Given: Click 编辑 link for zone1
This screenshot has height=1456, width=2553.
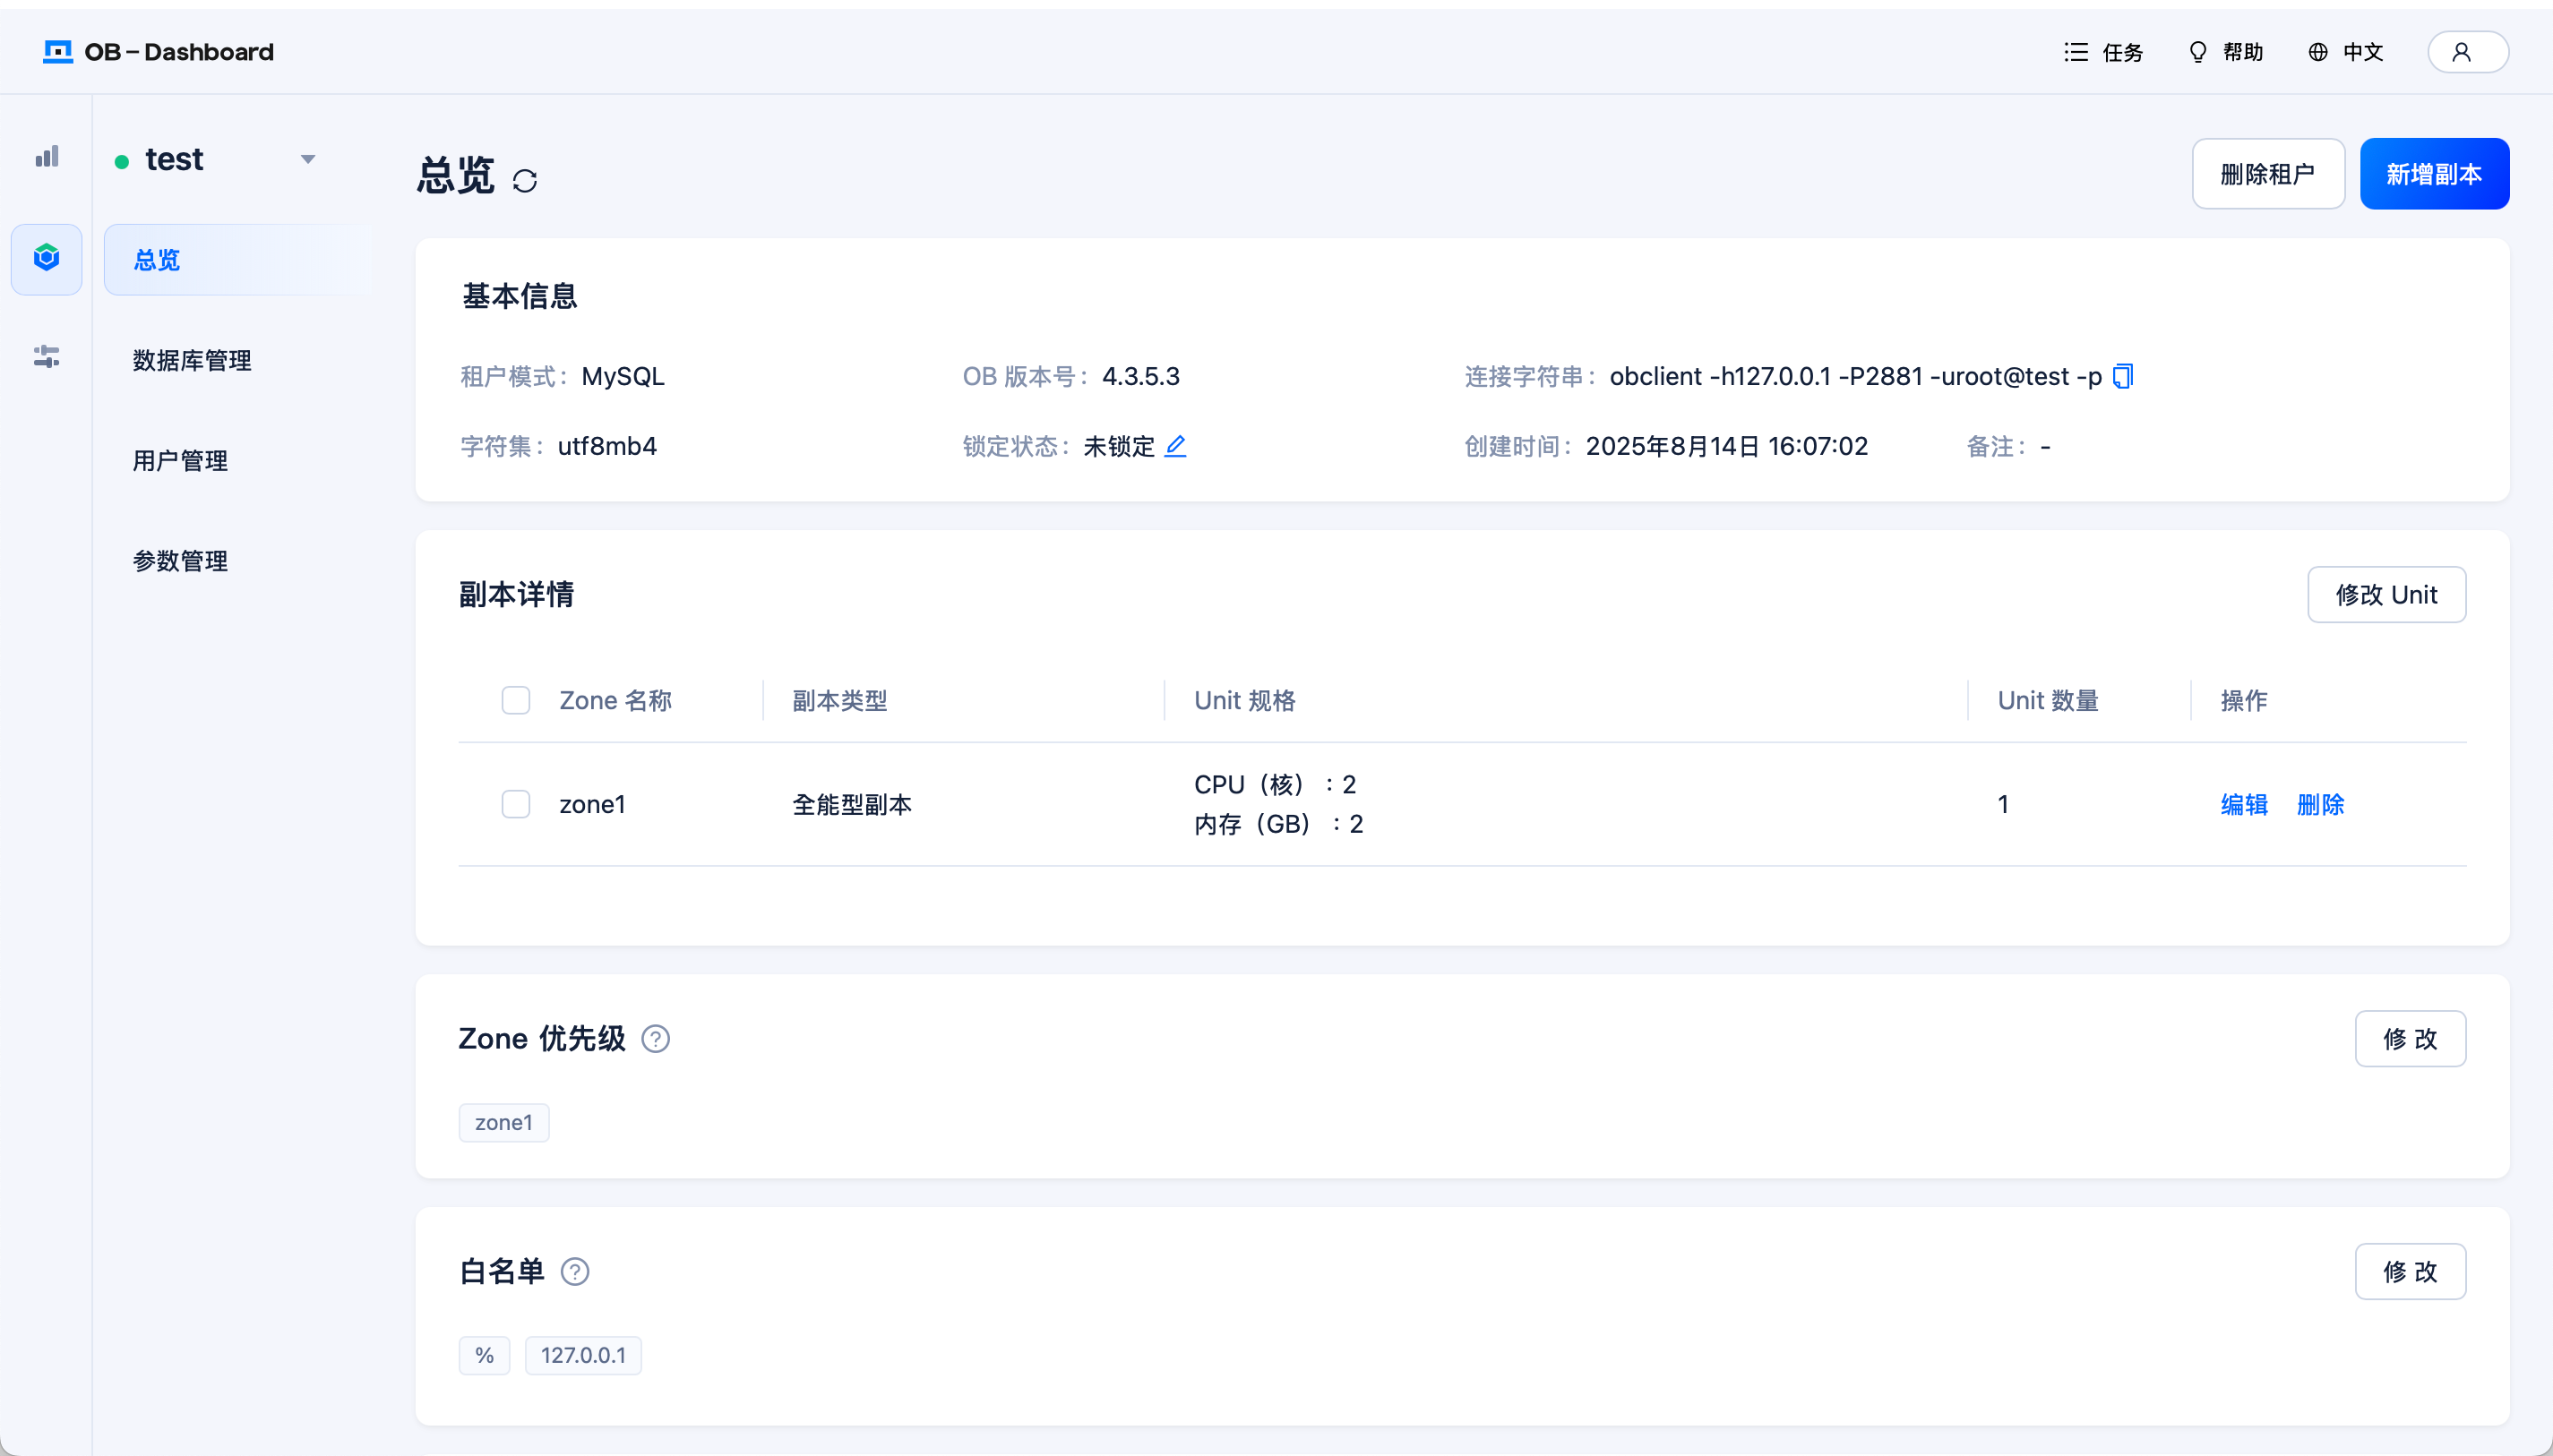Looking at the screenshot, I should point(2244,804).
